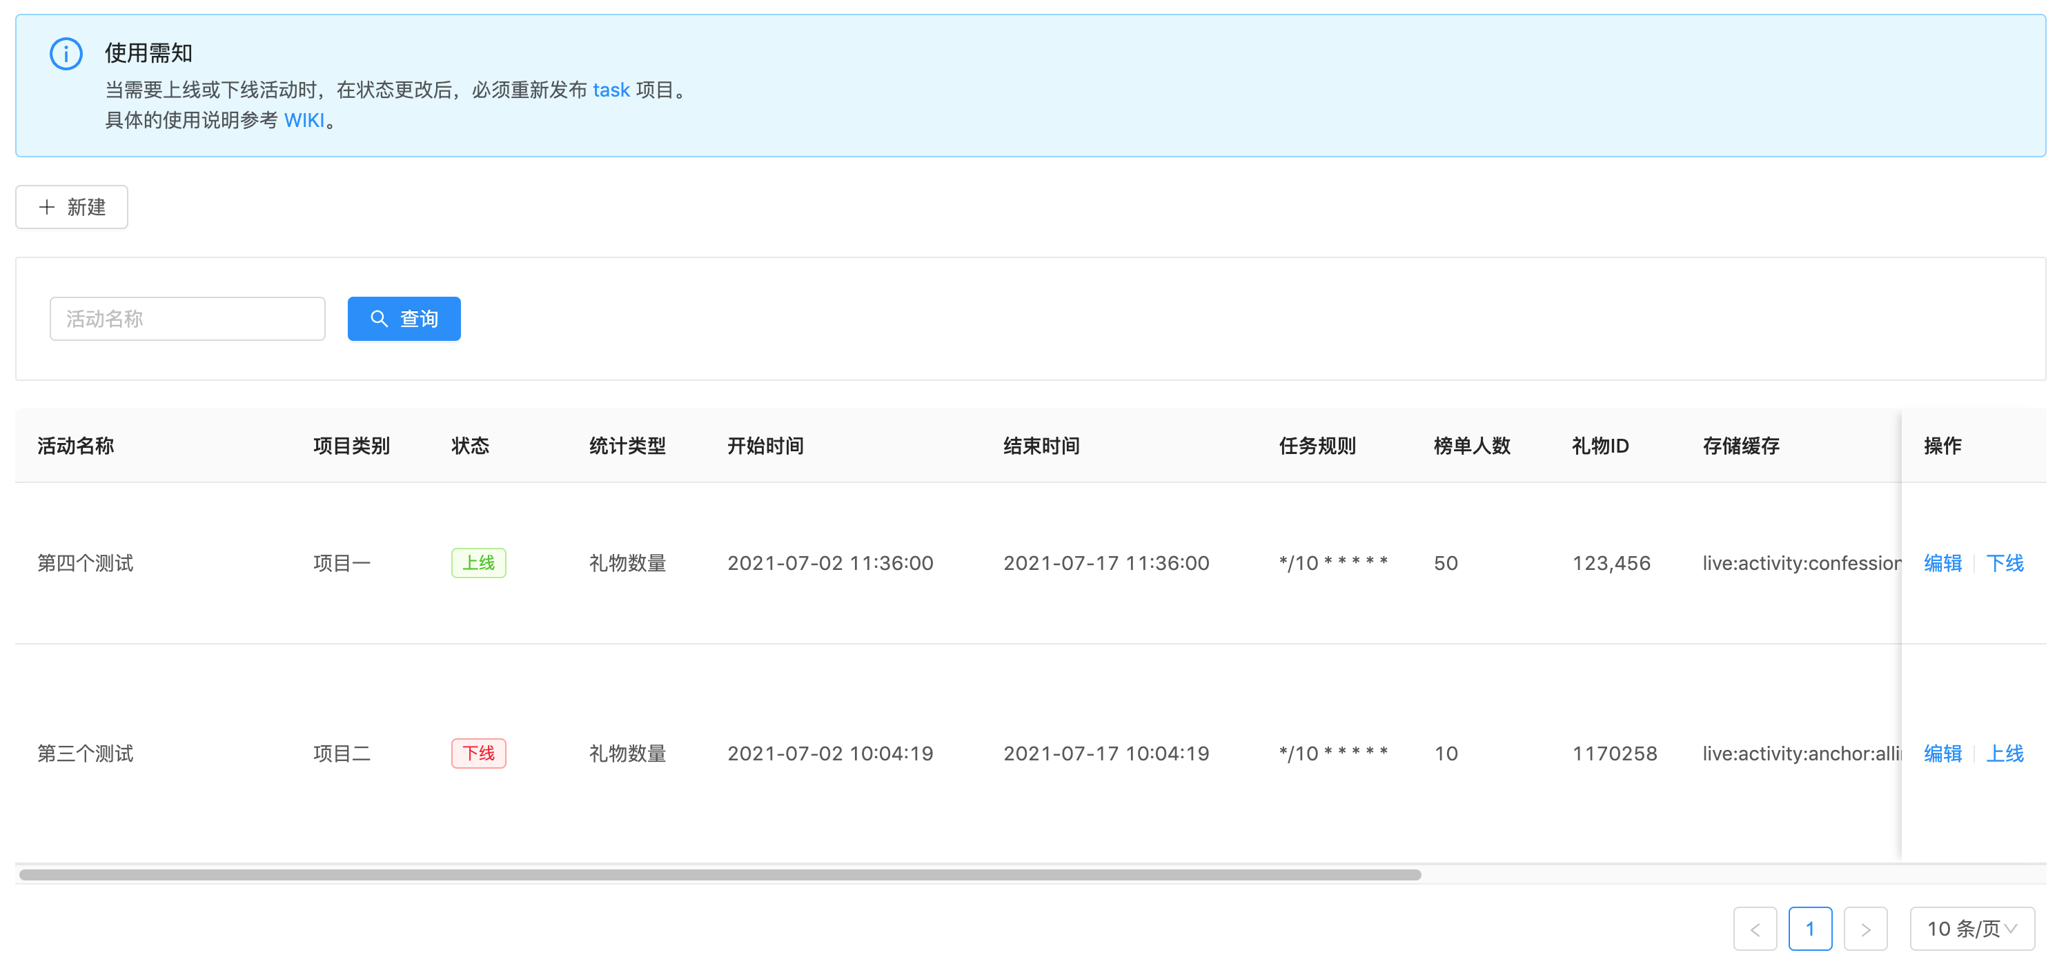Click 榜单人数 value 10
Screen dimensions: 2066x966
pyautogui.click(x=1446, y=753)
